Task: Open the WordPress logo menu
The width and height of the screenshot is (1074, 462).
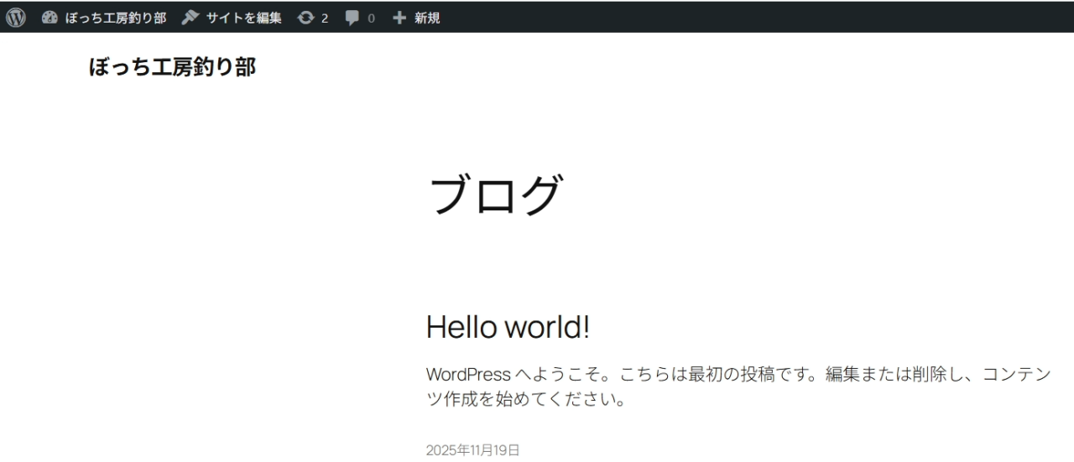Action: point(16,18)
